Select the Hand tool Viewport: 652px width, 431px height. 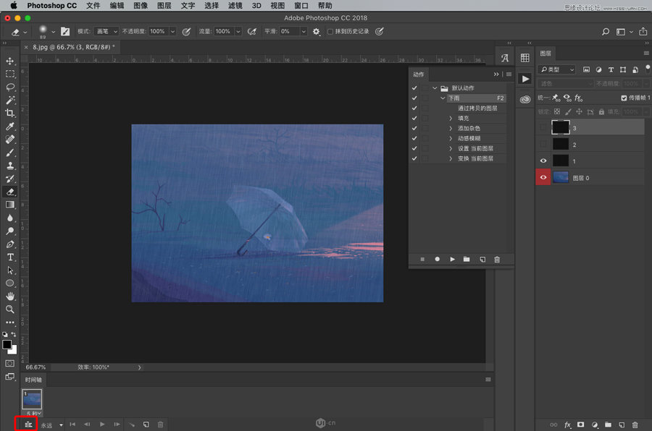[x=10, y=296]
